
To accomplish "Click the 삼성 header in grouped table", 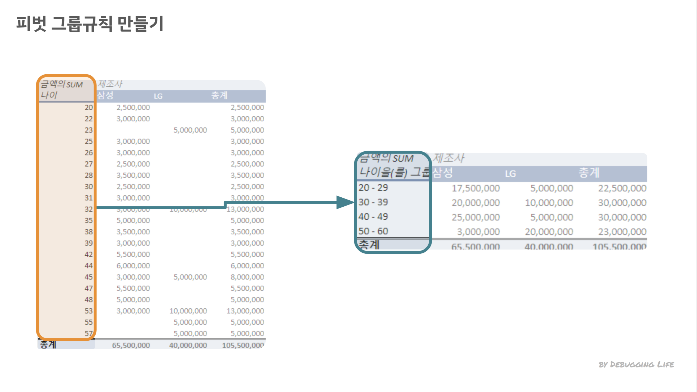I will tap(442, 173).
